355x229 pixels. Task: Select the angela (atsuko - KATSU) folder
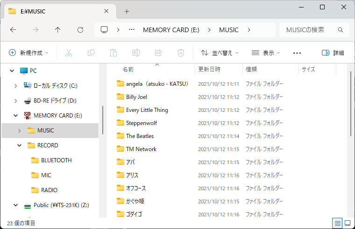pyautogui.click(x=157, y=84)
